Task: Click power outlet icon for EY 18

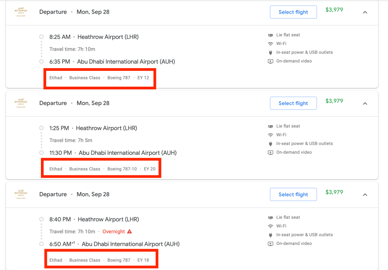Action: tap(271, 235)
